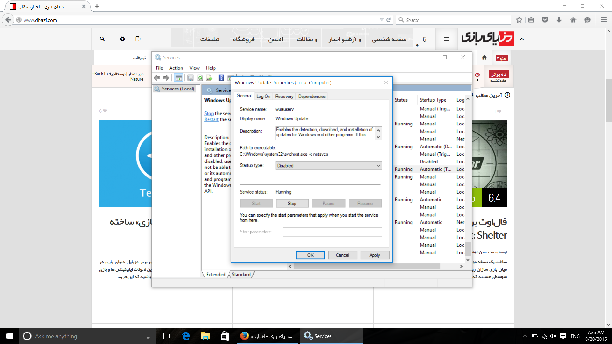Image resolution: width=612 pixels, height=344 pixels.
Task: Click the Refresh icon in Services toolbar
Action: coord(200,78)
